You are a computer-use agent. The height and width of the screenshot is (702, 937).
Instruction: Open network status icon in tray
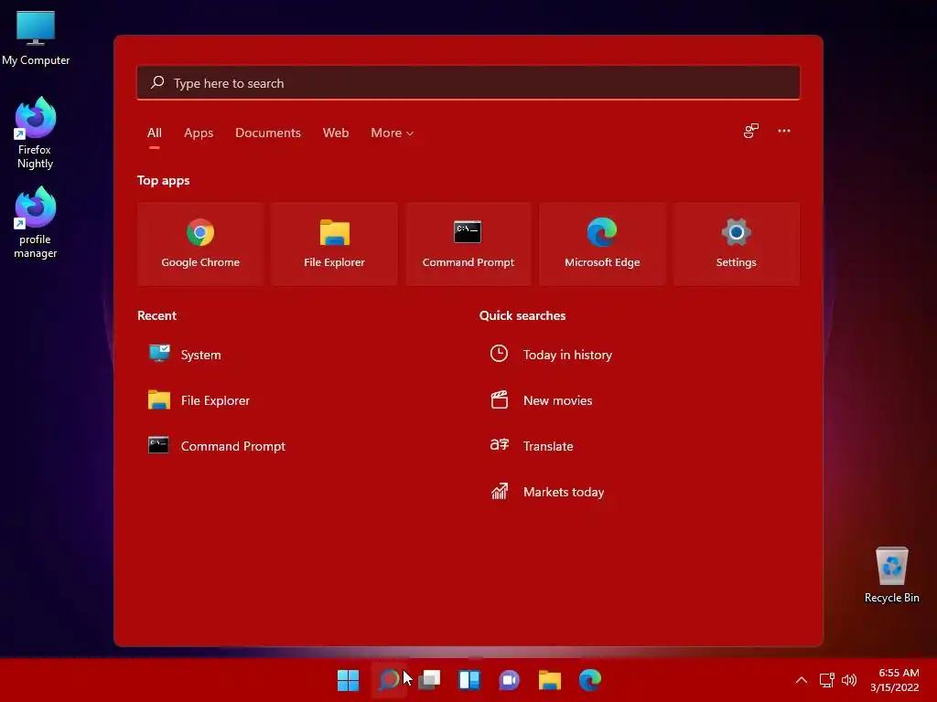826,680
